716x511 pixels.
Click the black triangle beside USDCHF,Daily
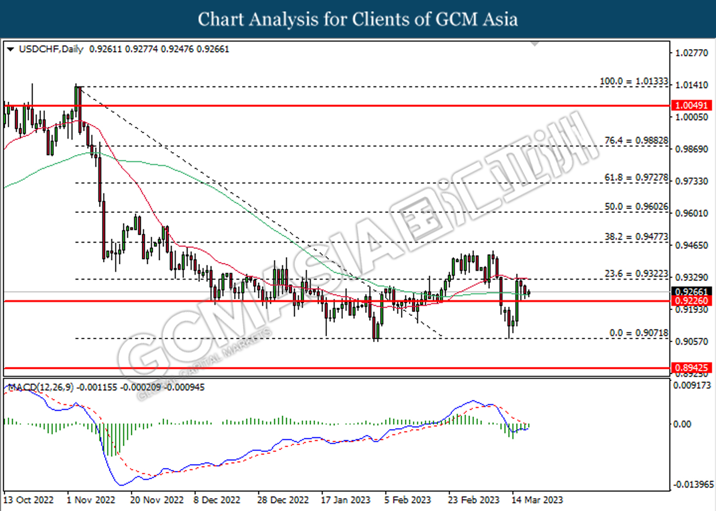coord(10,49)
